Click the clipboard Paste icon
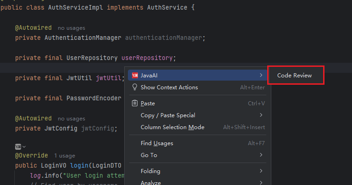The width and height of the screenshot is (352, 185). [x=135, y=103]
